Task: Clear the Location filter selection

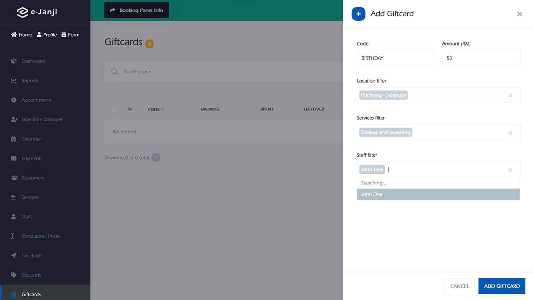Action: click(510, 95)
